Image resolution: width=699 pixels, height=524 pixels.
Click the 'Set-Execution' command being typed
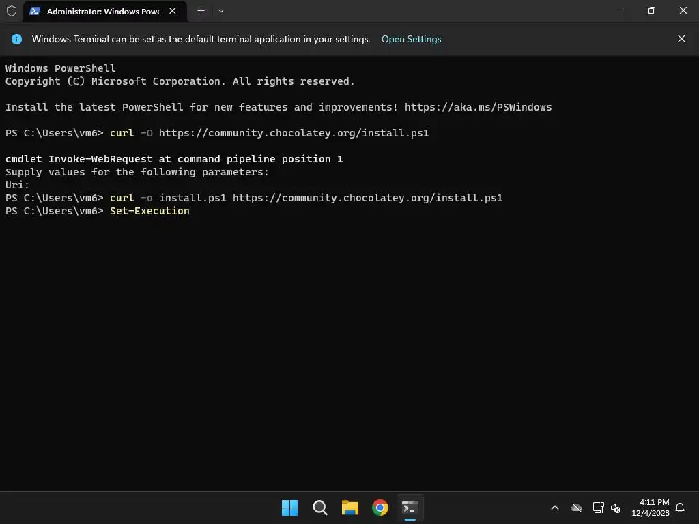click(x=149, y=211)
